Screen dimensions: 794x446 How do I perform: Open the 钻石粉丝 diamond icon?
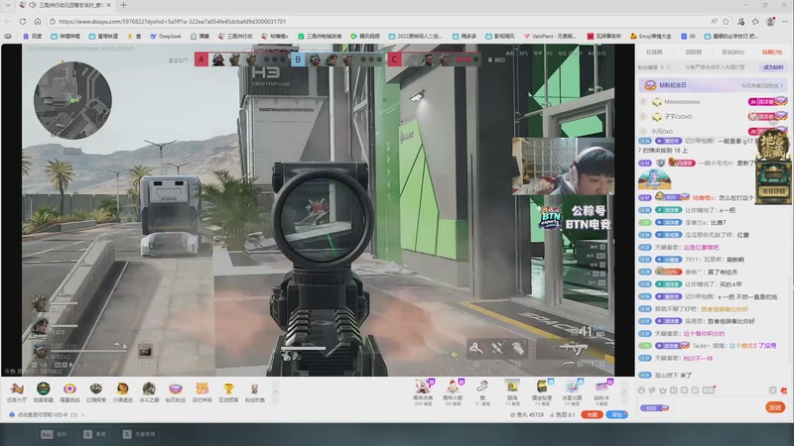(176, 392)
